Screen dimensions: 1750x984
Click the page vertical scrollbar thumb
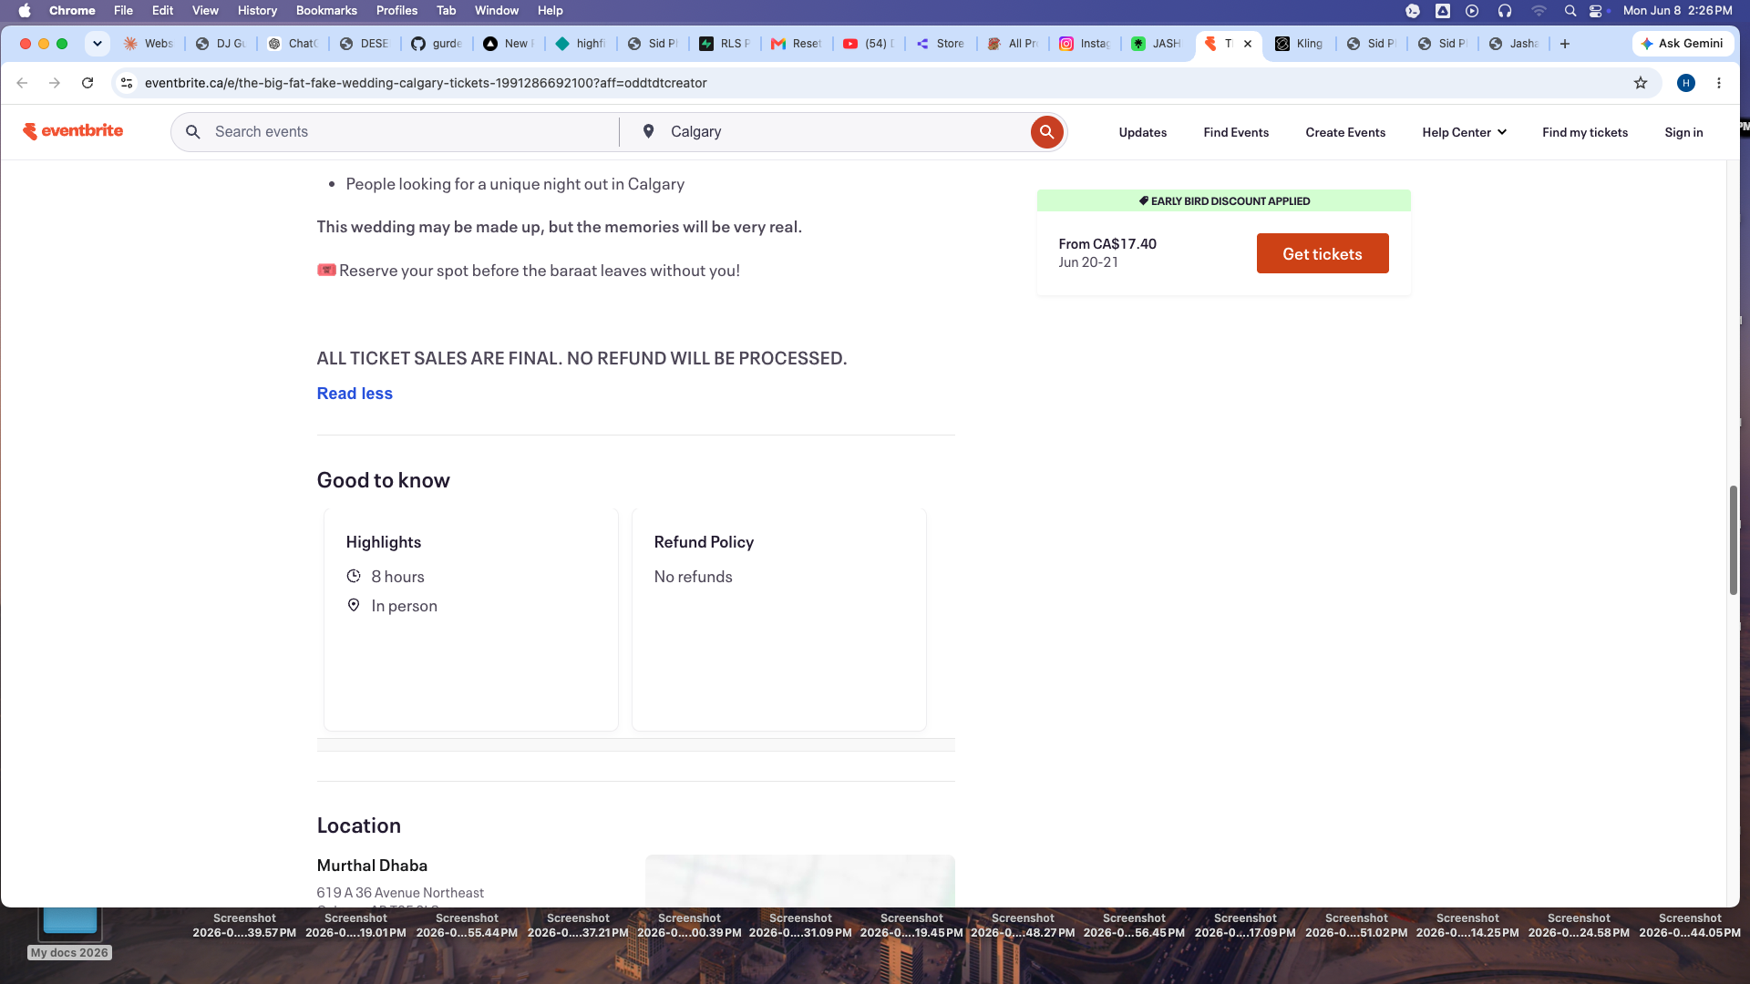click(1734, 540)
